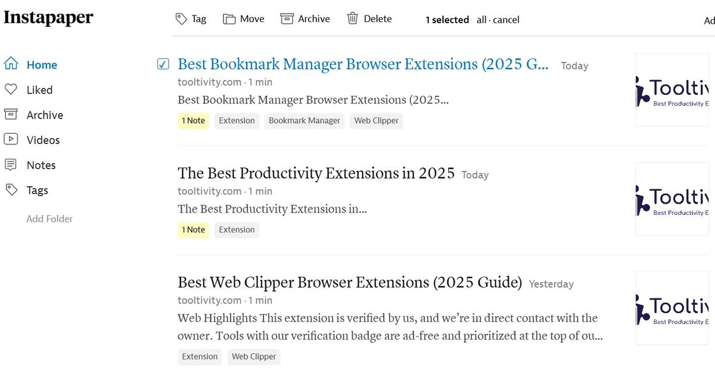Click Extension tag on Bookmark Manager article

point(237,121)
